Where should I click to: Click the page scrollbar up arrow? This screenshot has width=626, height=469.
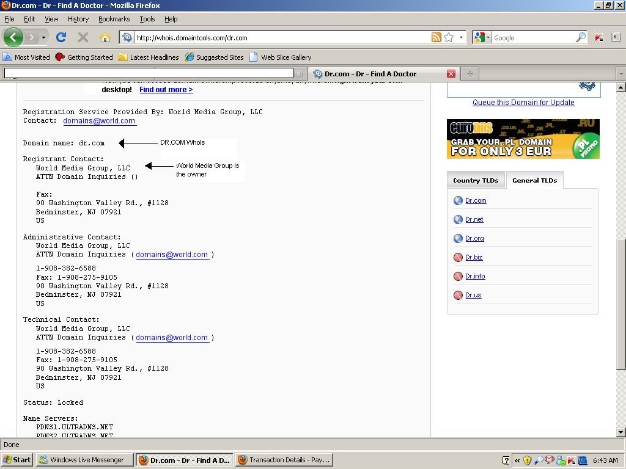[621, 87]
